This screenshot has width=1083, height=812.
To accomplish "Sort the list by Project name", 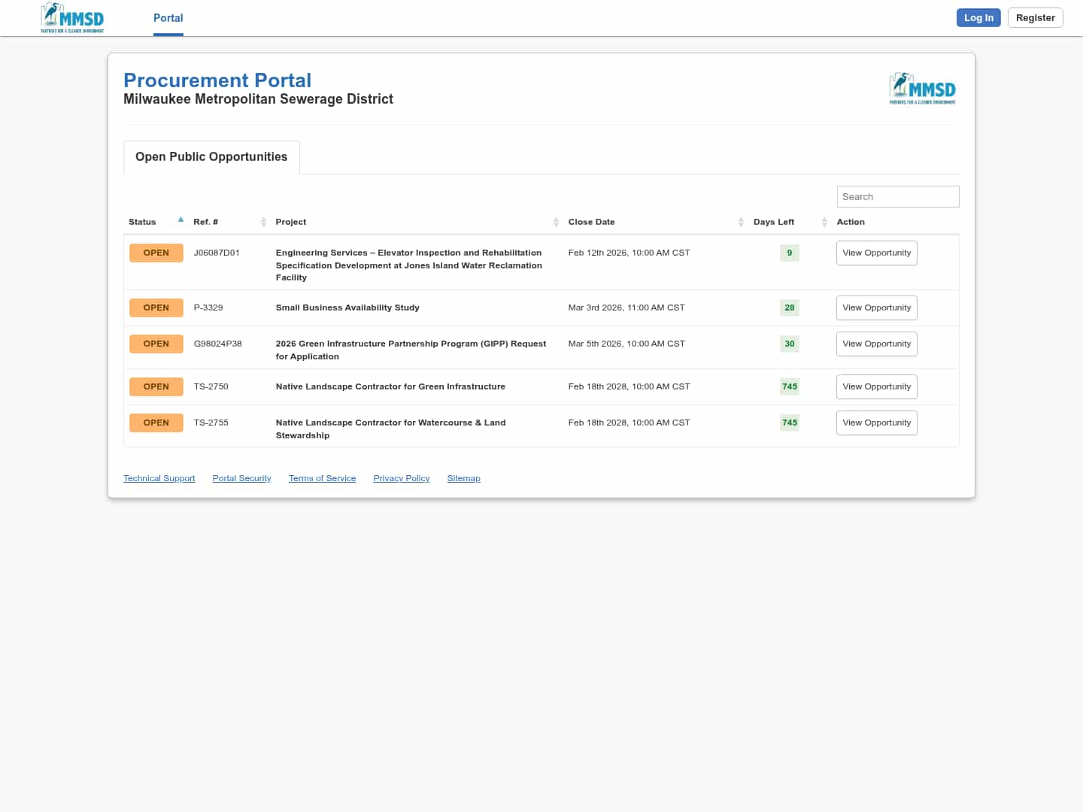I will [x=291, y=222].
